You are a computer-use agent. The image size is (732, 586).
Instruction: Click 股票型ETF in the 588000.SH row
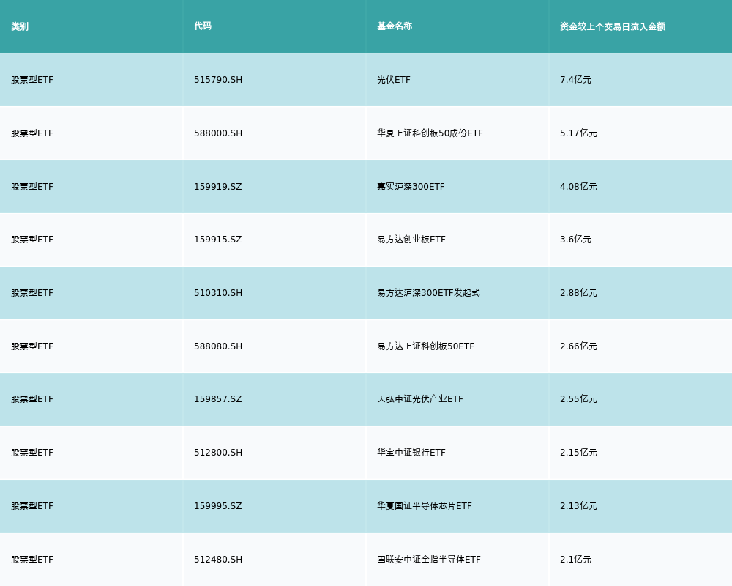[x=32, y=133]
